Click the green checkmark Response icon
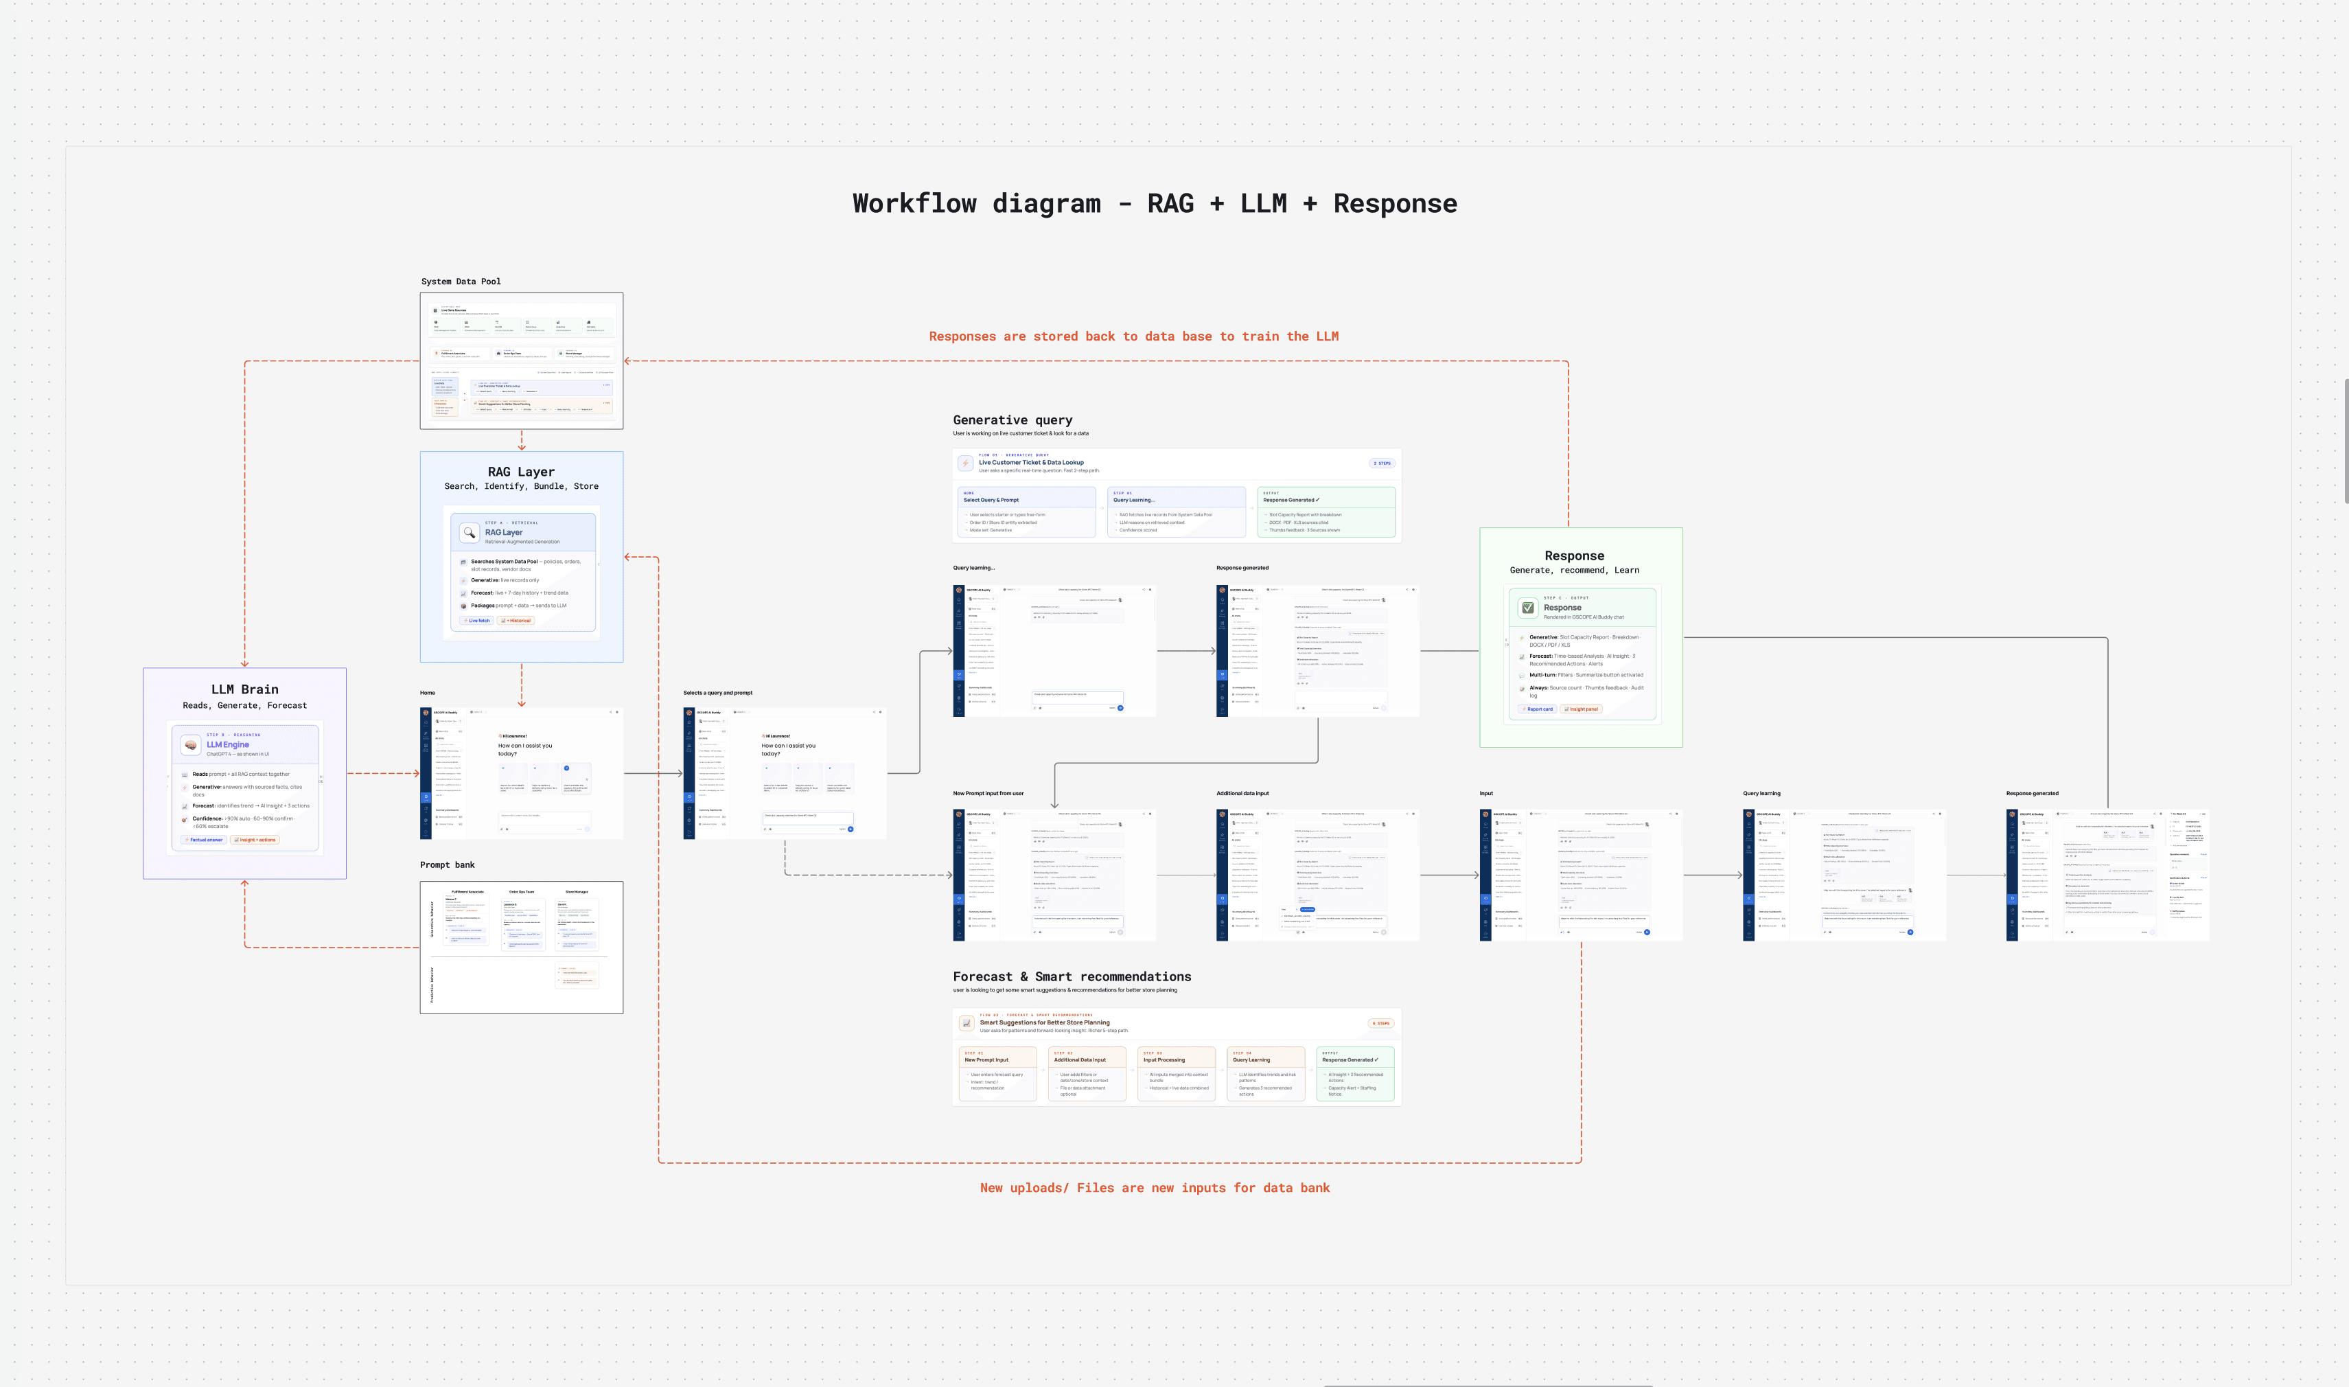 [x=1528, y=608]
